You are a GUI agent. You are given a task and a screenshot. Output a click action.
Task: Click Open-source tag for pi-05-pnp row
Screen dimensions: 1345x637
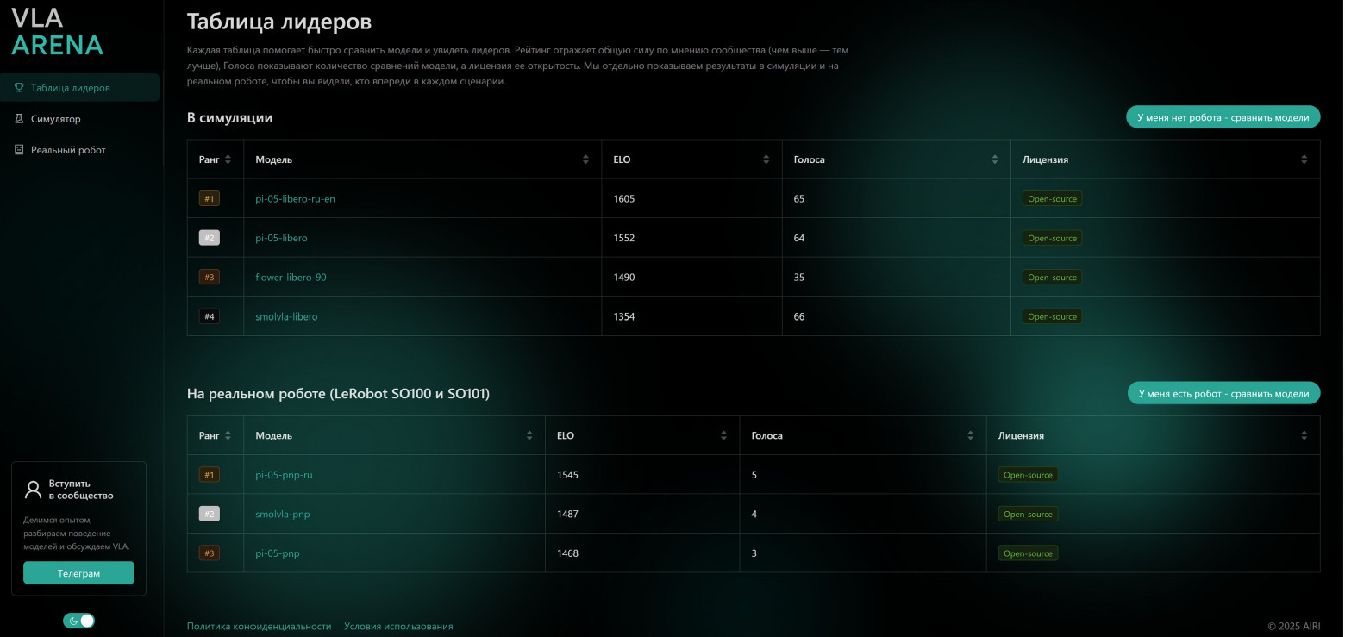(1028, 553)
